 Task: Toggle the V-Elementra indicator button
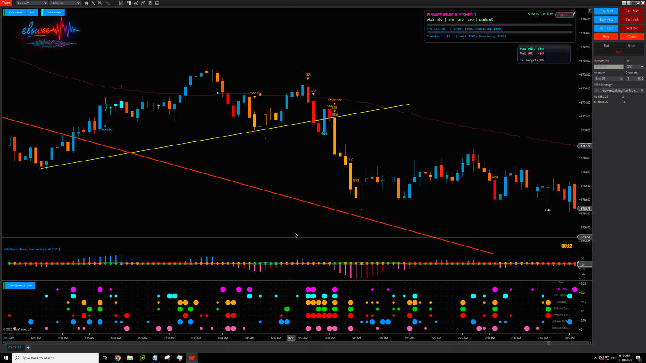(x=15, y=12)
